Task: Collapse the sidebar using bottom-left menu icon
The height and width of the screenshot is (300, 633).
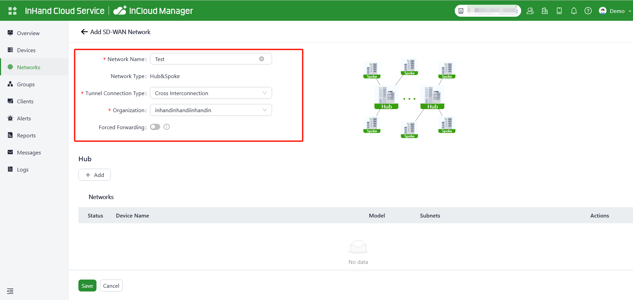Action: pos(10,291)
